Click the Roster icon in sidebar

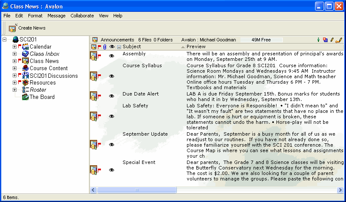click(25, 90)
